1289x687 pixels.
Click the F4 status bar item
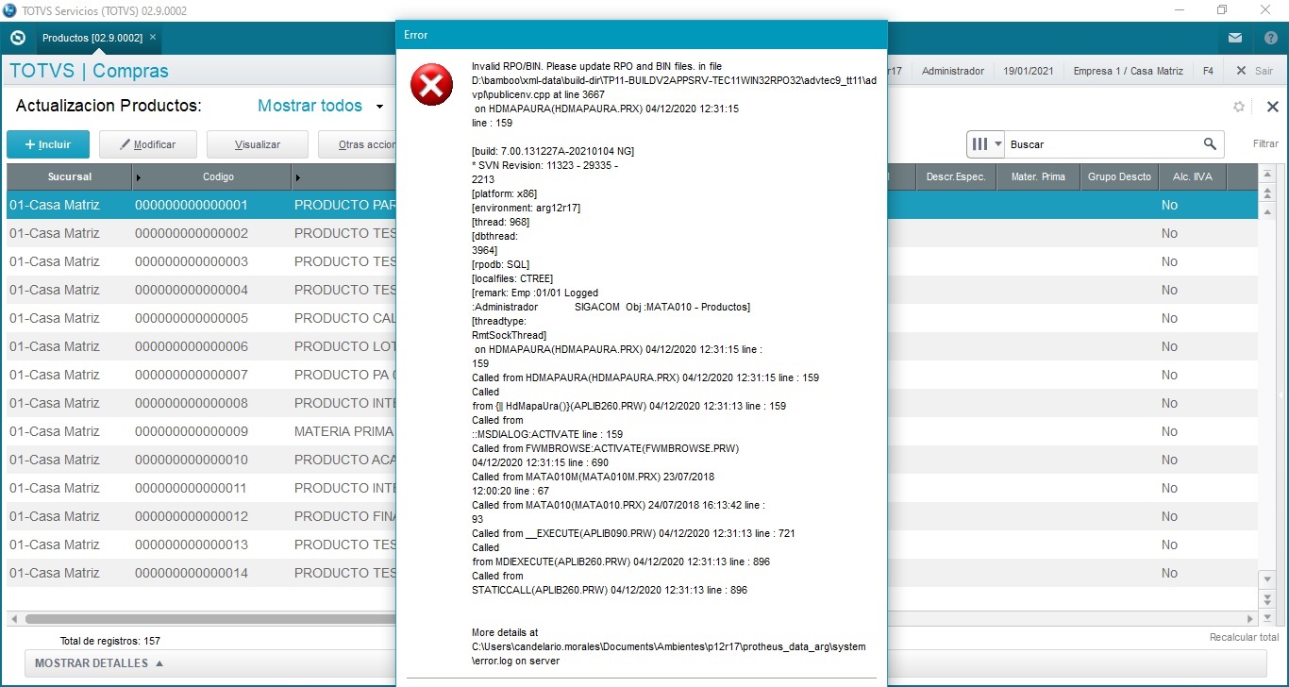tap(1208, 71)
